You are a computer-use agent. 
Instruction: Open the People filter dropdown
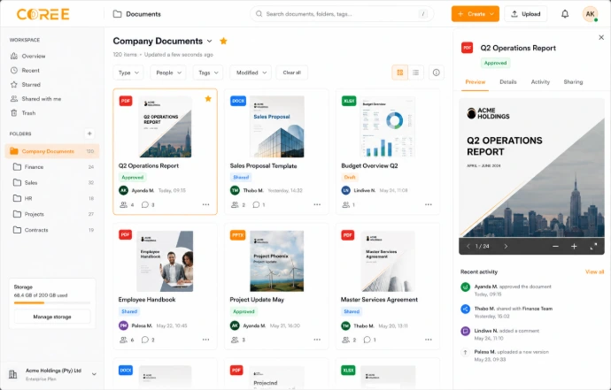coord(168,73)
